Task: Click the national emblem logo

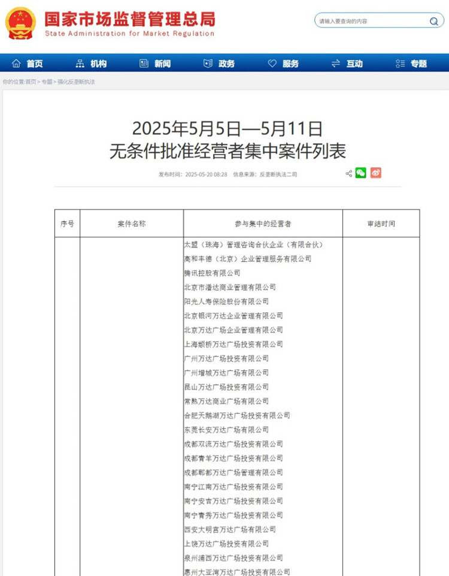Action: pyautogui.click(x=20, y=23)
